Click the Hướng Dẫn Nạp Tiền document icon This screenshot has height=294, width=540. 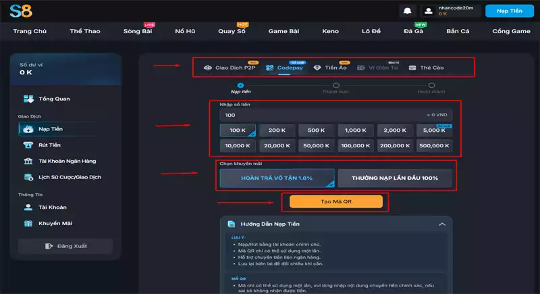pos(232,224)
